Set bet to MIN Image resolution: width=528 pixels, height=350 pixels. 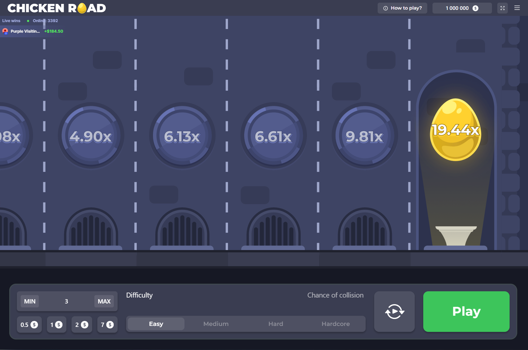[x=30, y=301]
